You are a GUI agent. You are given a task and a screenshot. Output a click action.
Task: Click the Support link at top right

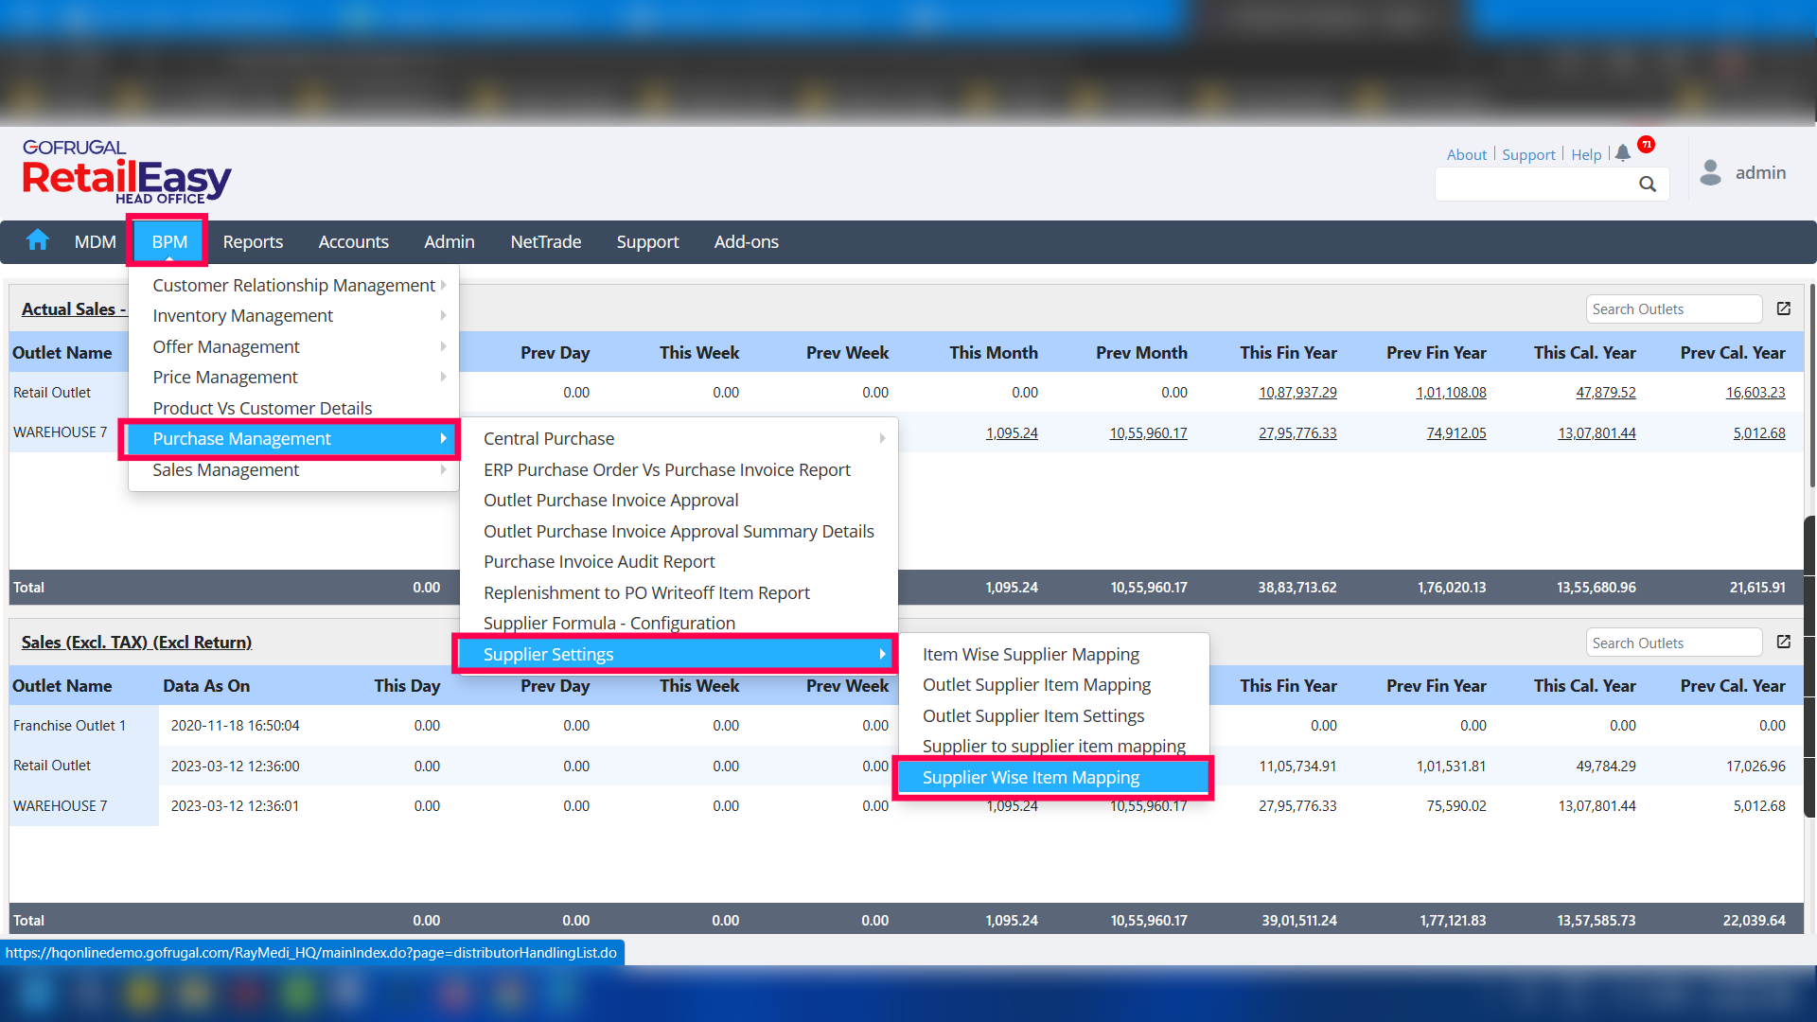1527,154
